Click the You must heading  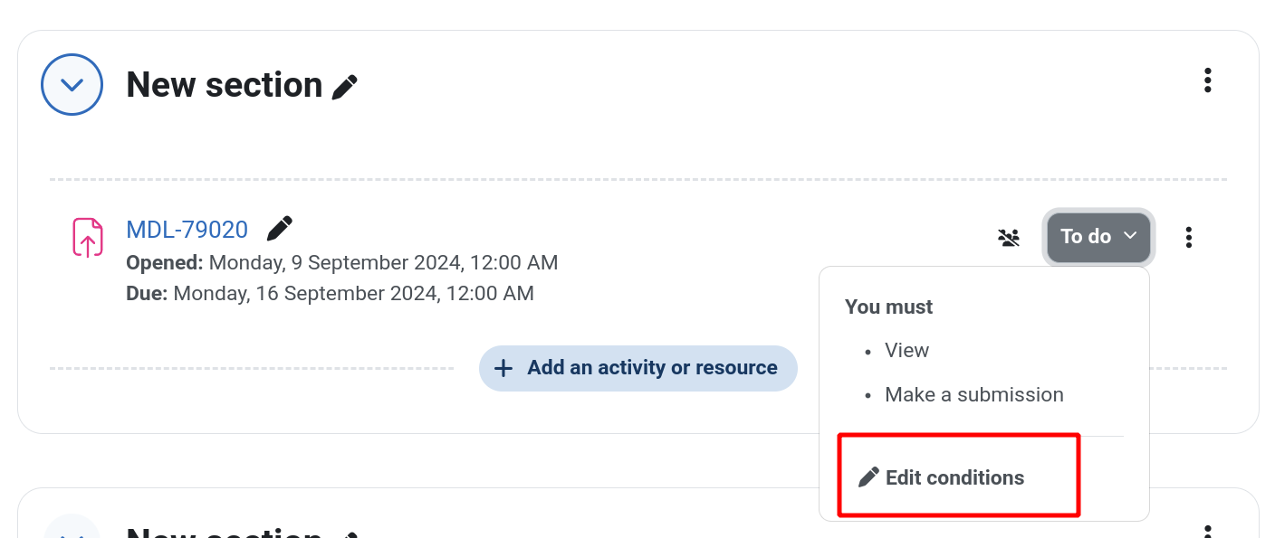888,307
